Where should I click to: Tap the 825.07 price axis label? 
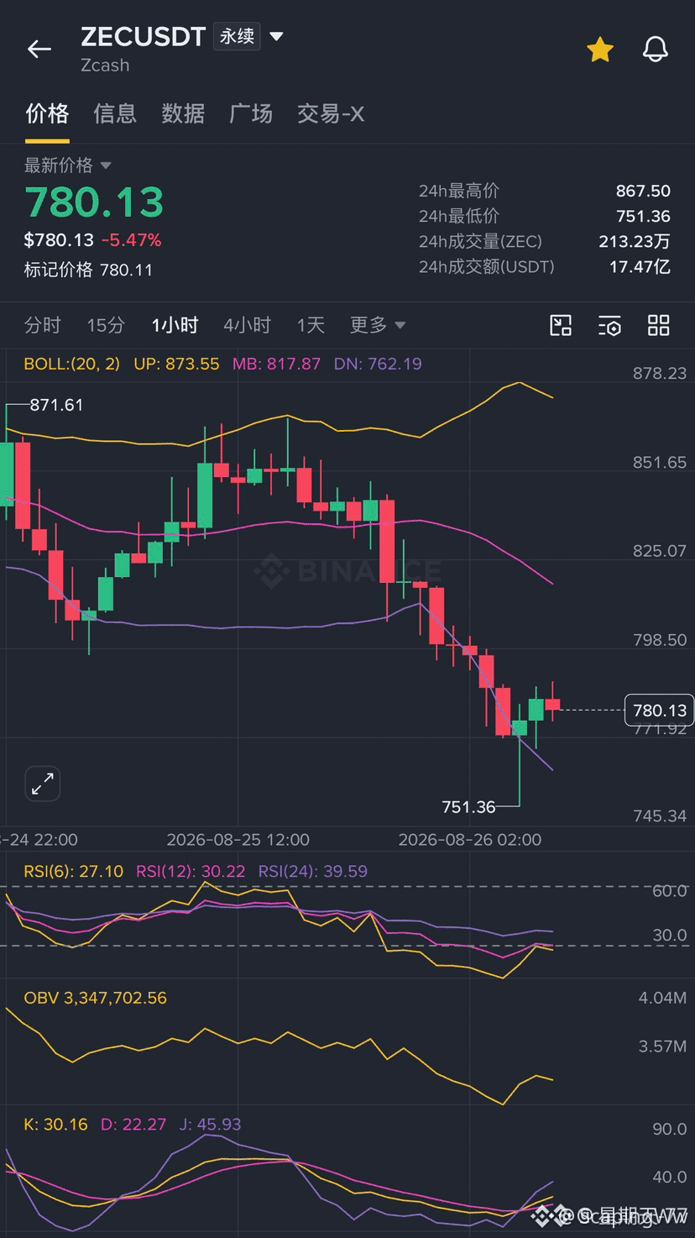pyautogui.click(x=660, y=551)
